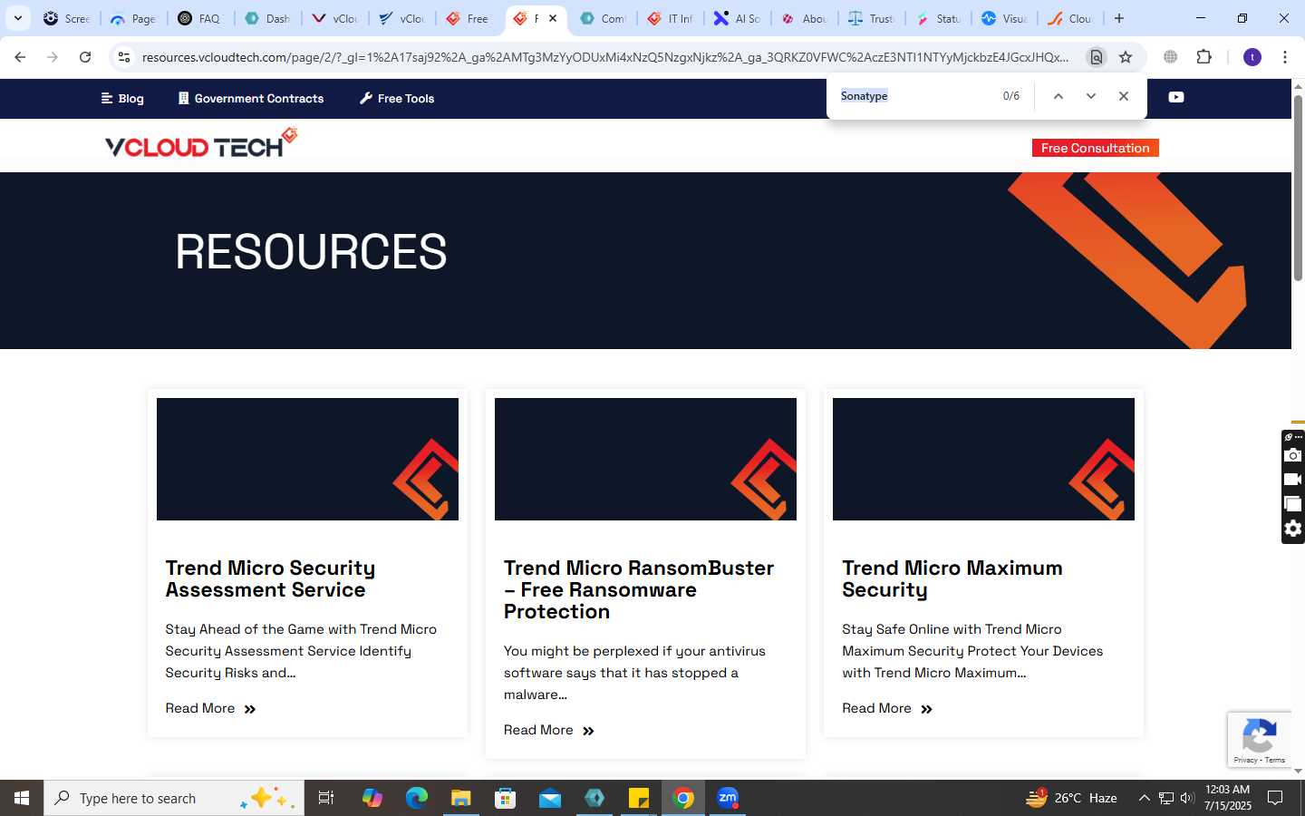Open the Mail app from taskbar

point(550,798)
